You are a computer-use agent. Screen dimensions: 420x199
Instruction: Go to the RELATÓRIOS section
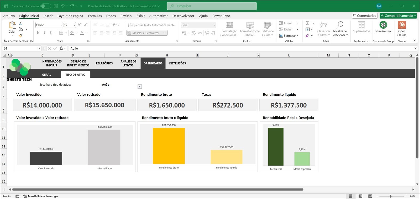click(104, 63)
